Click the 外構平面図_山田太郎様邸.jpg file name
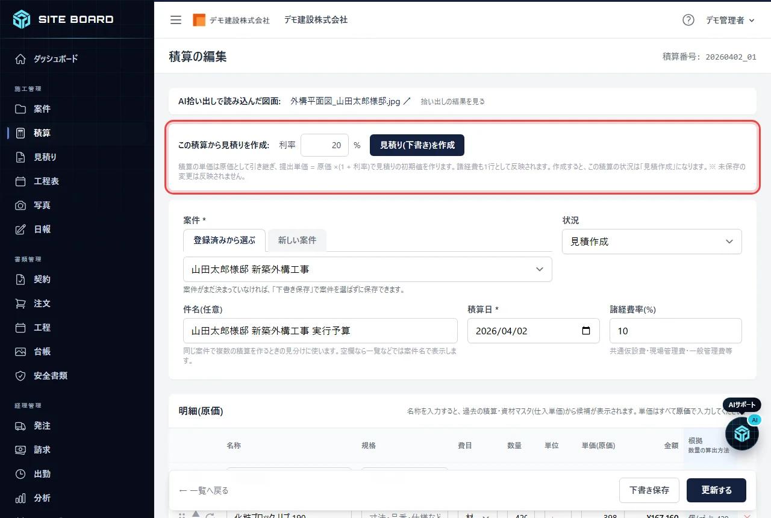The width and height of the screenshot is (771, 518). [345, 101]
